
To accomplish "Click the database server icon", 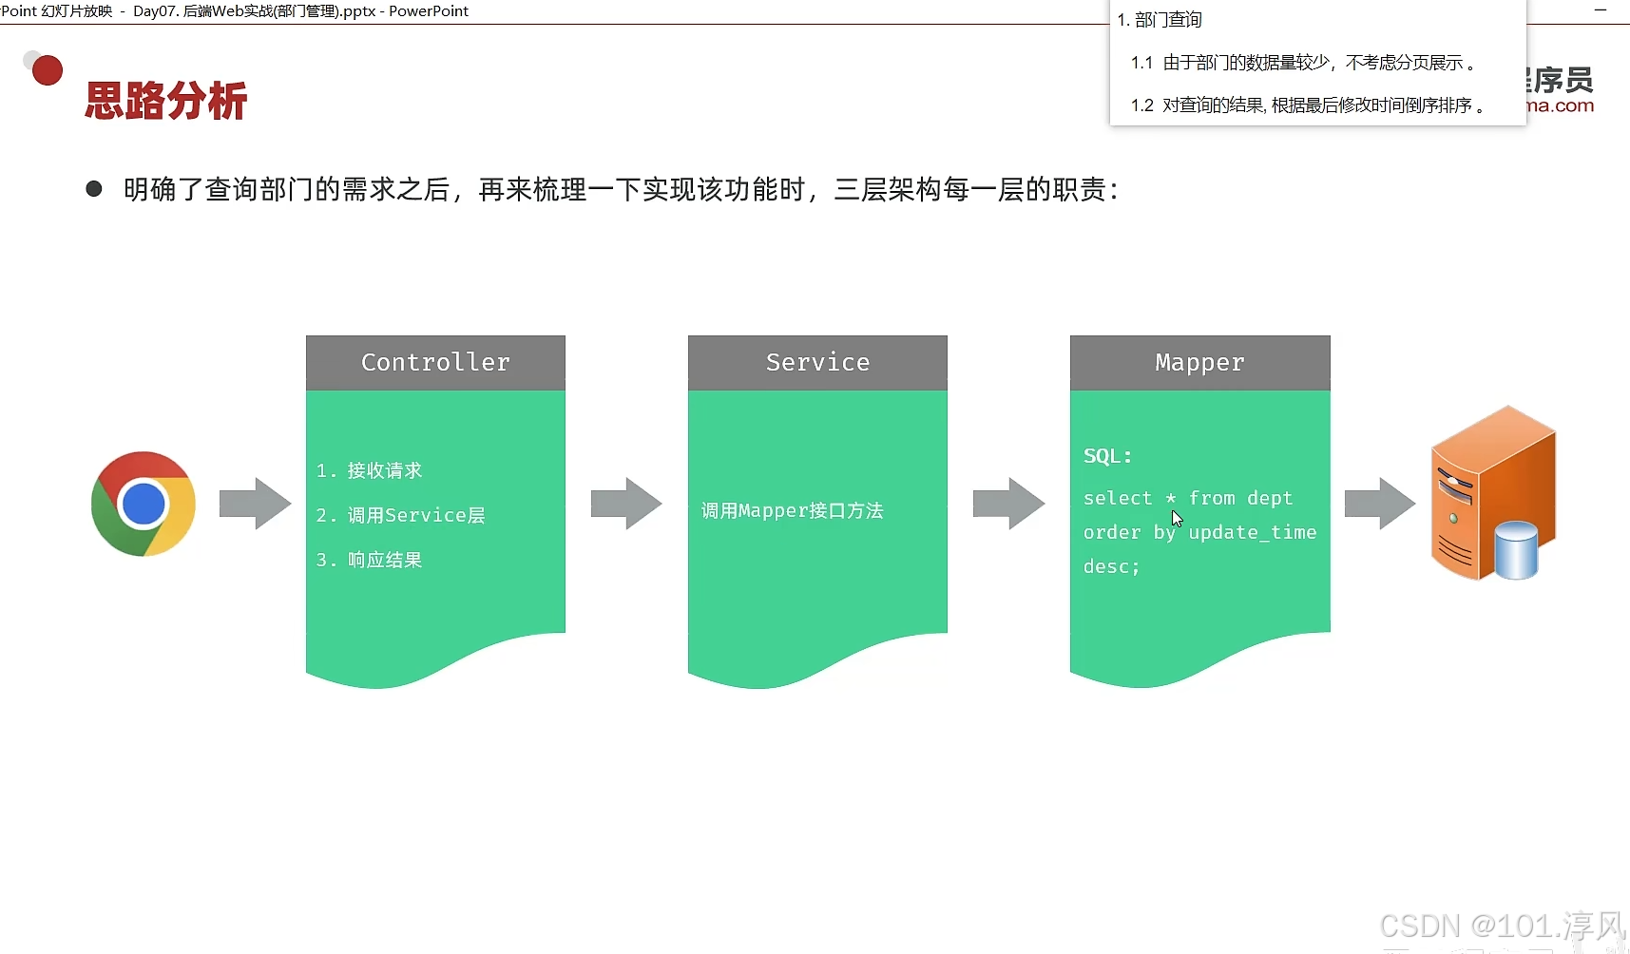I will [x=1493, y=493].
